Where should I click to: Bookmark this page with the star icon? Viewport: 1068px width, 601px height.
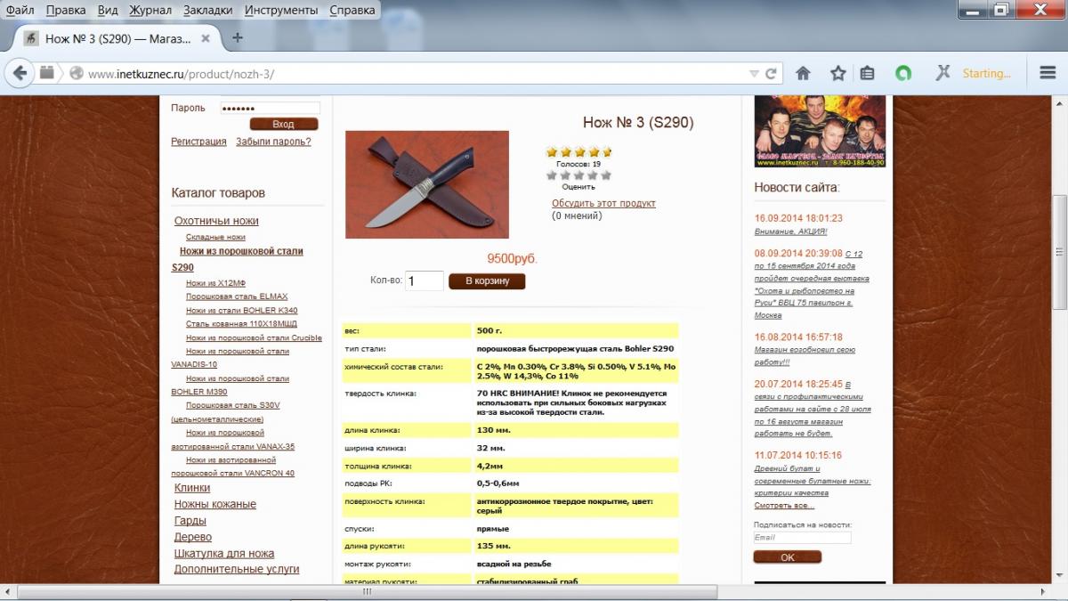[837, 73]
